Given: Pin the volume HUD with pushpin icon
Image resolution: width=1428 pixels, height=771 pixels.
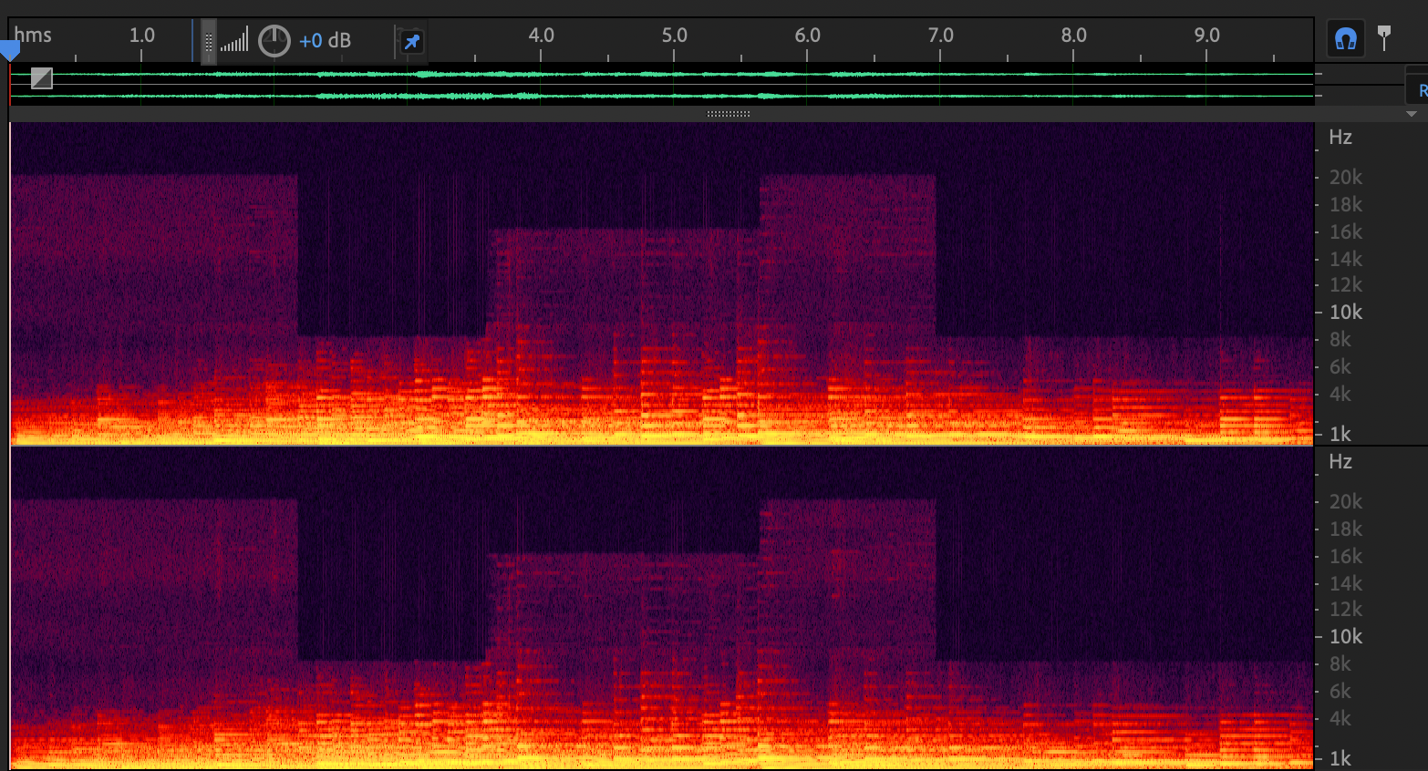Looking at the screenshot, I should [x=412, y=41].
